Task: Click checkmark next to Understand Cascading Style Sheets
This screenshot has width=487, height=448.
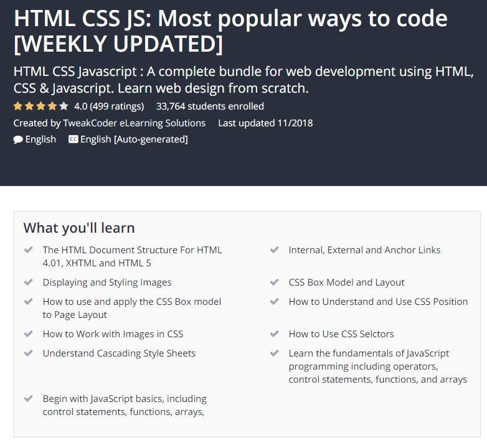Action: click(29, 353)
